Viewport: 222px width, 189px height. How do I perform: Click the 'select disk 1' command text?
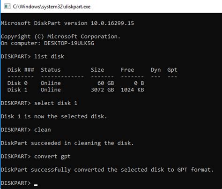coord(56,103)
